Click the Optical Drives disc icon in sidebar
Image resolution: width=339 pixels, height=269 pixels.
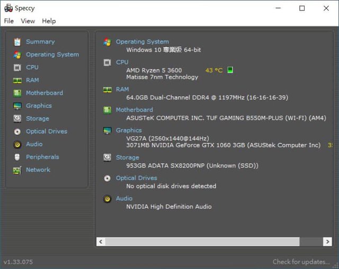tap(17, 132)
